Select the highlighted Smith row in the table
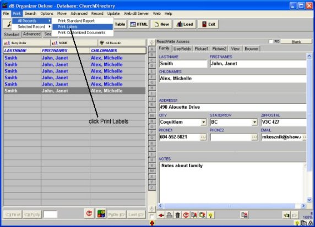Screen dimensions: 315x227 pos(74,91)
